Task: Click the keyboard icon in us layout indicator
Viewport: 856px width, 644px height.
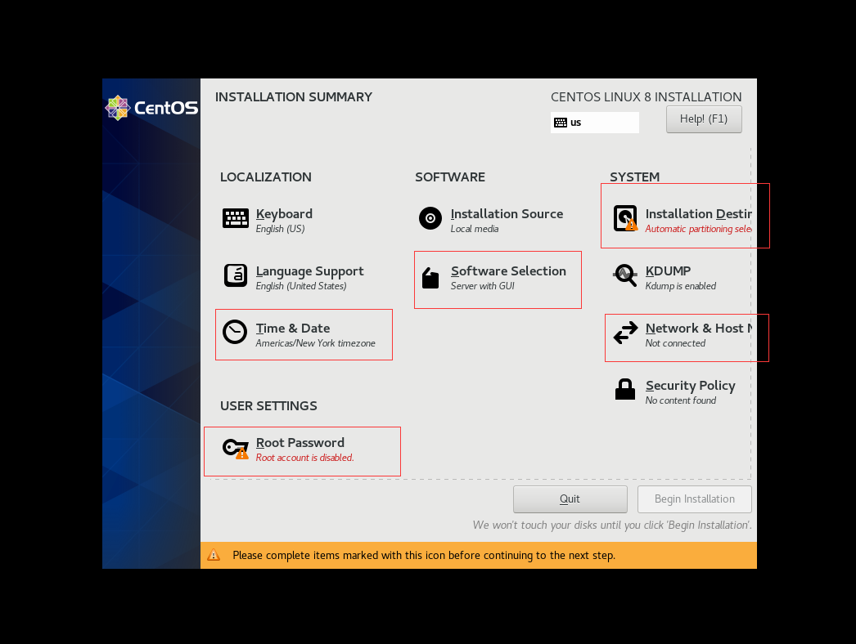Action: pos(560,123)
